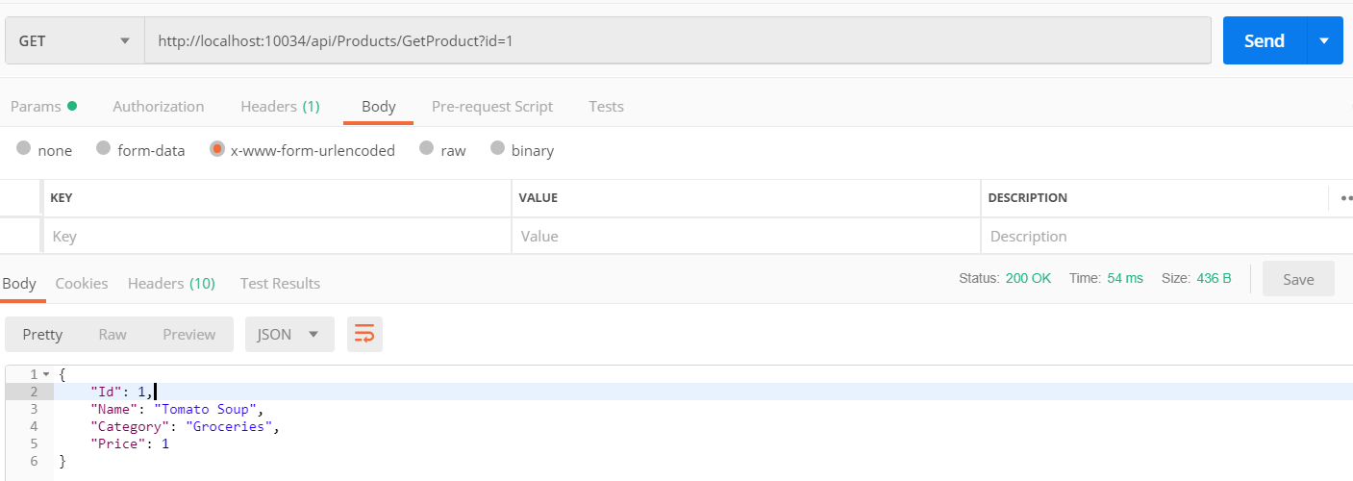Open the three-dots column options menu

point(1345,198)
